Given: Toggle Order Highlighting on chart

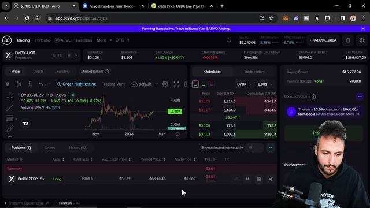Looking at the screenshot, I should coord(76,84).
